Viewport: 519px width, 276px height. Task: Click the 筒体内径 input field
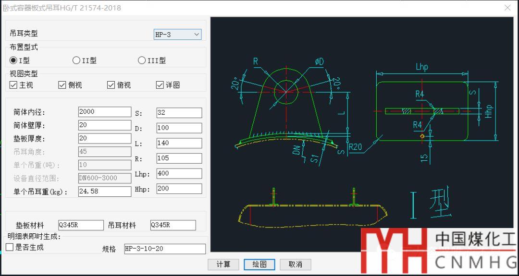(x=104, y=112)
